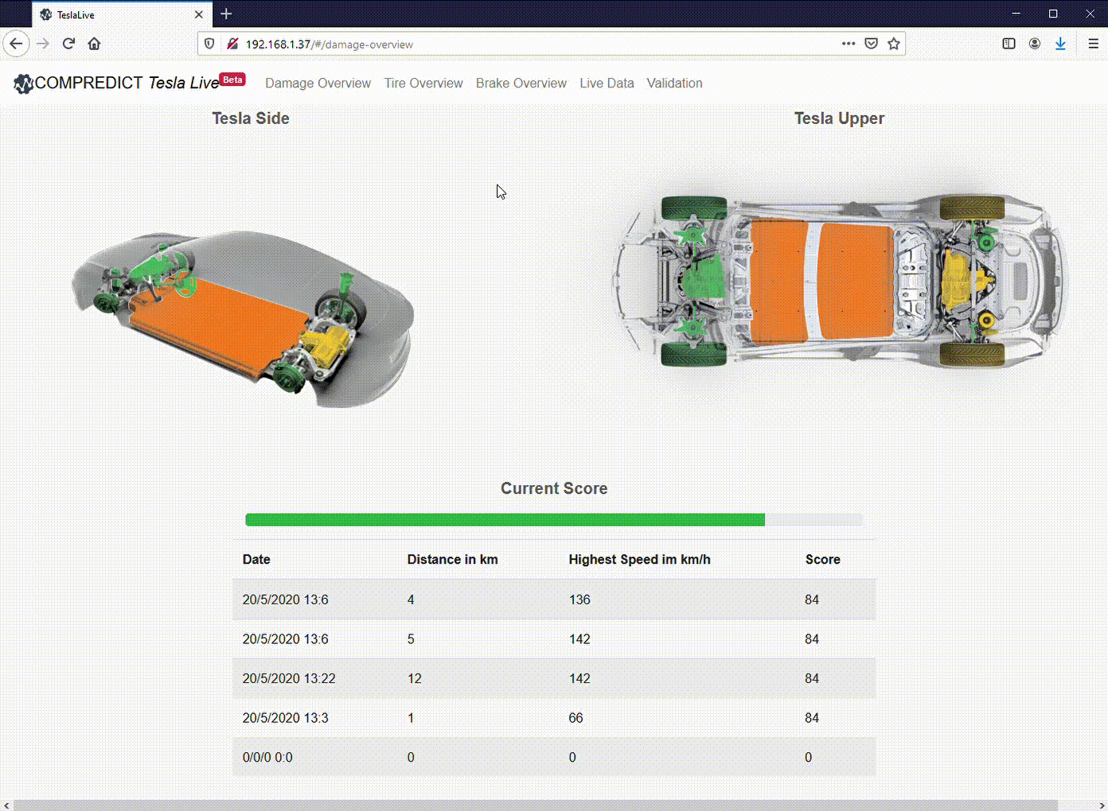
Task: Switch to the Tire Overview page
Action: [x=423, y=83]
